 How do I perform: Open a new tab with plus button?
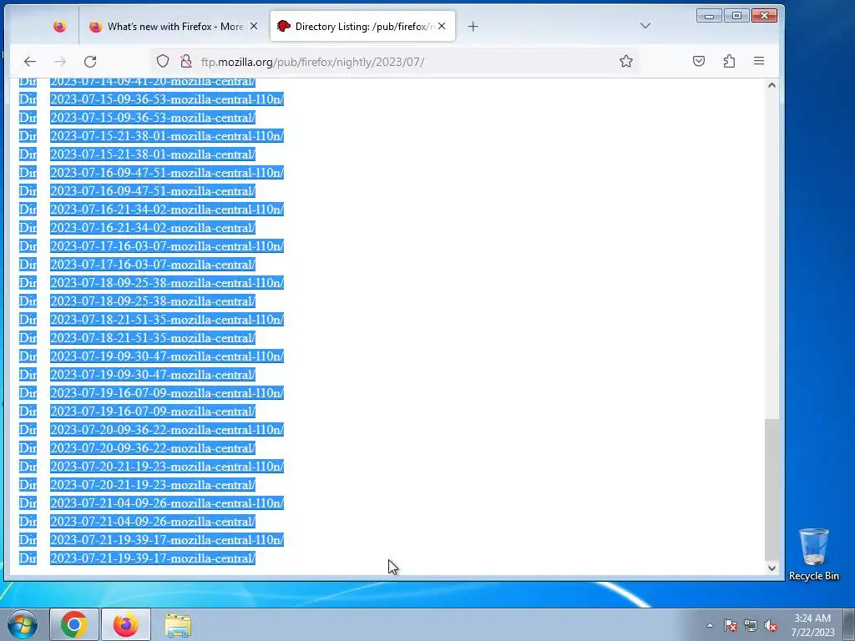(x=473, y=26)
